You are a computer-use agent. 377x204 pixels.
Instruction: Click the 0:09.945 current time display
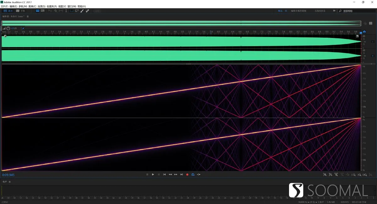pos(8,175)
